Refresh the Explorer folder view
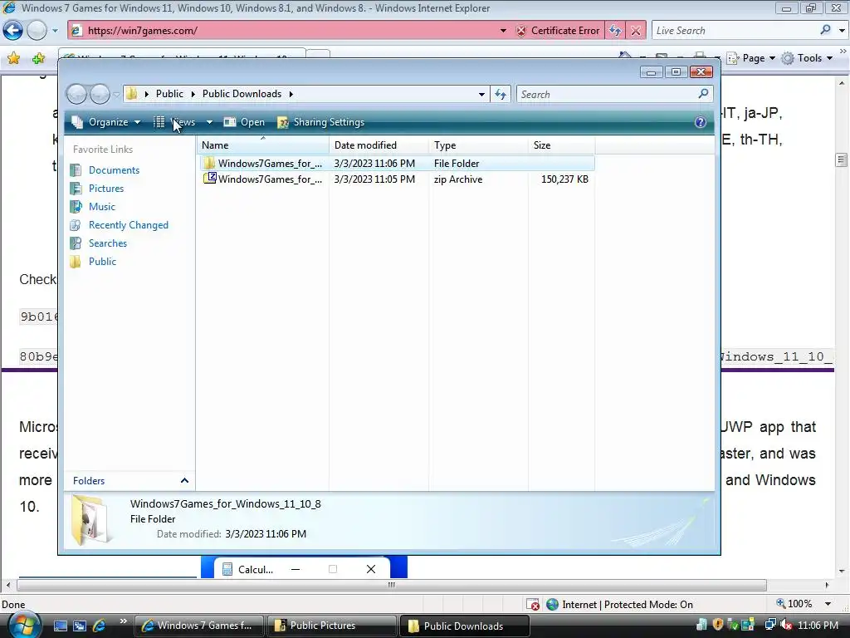 coord(501,95)
